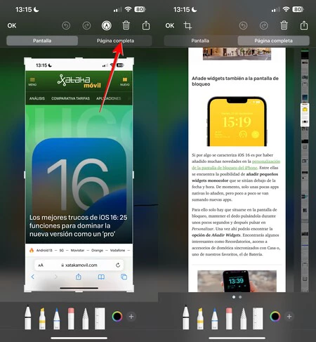The image size is (316, 342).
Task: Open color picker wheel in right tray
Action: 275,317
